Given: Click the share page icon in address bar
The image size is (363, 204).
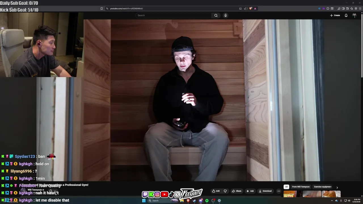Looking at the screenshot, I should tap(245, 8).
